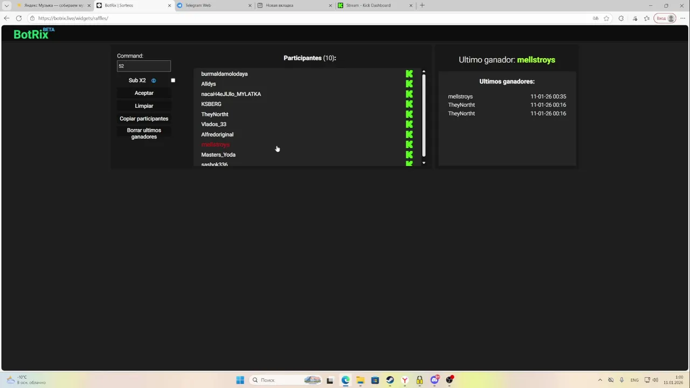690x388 pixels.
Task: Select the red highlighted mellstroys participant
Action: coord(215,144)
